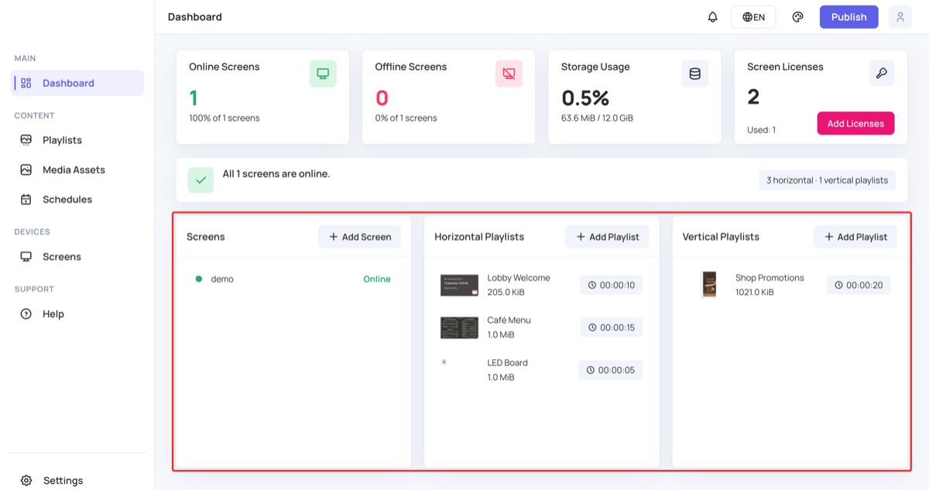The width and height of the screenshot is (929, 490).
Task: Click the Screen Licenses key icon
Action: click(x=881, y=74)
